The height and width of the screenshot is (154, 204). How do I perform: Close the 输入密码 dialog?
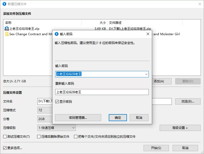[148, 34]
